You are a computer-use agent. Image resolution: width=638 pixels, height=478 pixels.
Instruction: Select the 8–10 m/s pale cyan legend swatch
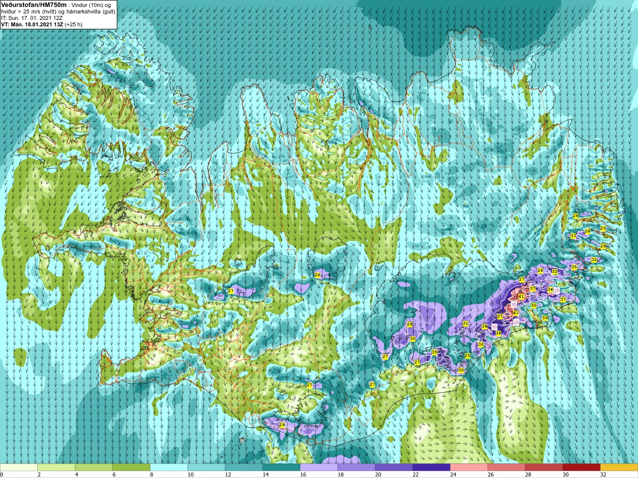tap(169, 468)
